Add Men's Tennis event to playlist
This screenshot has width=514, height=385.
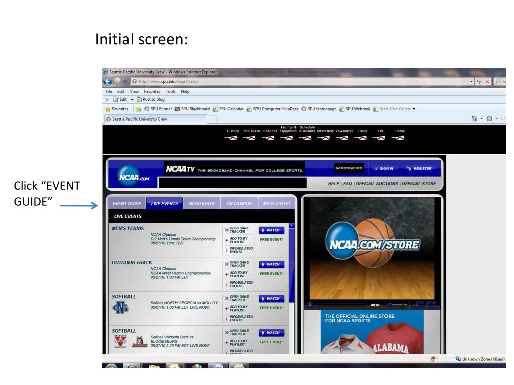(x=237, y=240)
